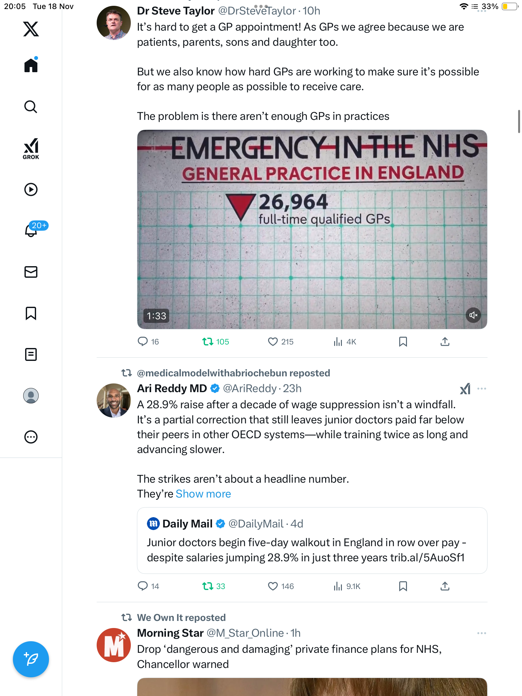Open the Search page

31,107
